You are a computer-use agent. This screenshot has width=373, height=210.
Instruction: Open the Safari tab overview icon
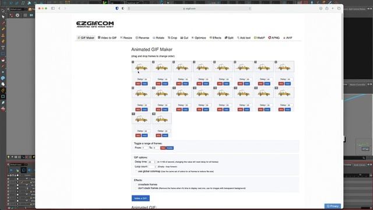click(339, 8)
